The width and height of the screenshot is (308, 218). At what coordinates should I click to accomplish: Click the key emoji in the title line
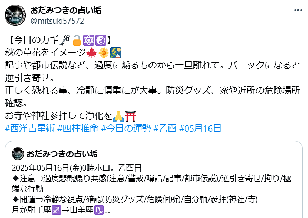pos(65,40)
